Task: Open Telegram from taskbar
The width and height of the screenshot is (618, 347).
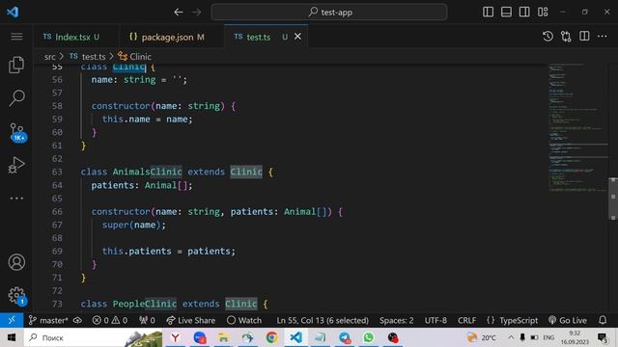Action: (x=344, y=337)
